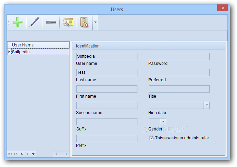
Task: Click the Prefix input field
Action: point(107,138)
